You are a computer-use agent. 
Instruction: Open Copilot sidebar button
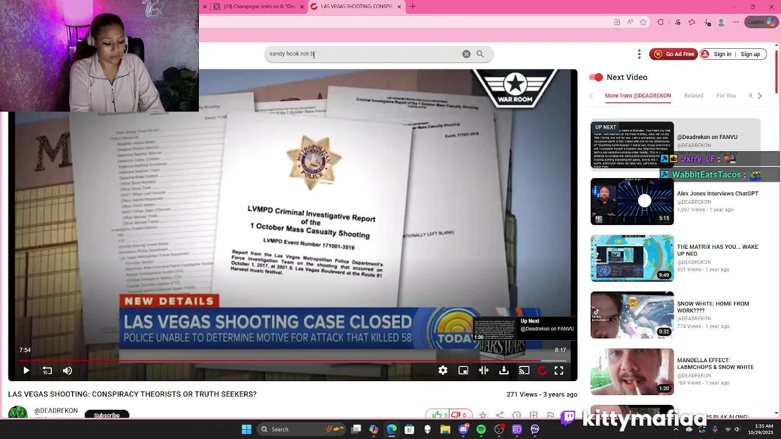[x=761, y=22]
